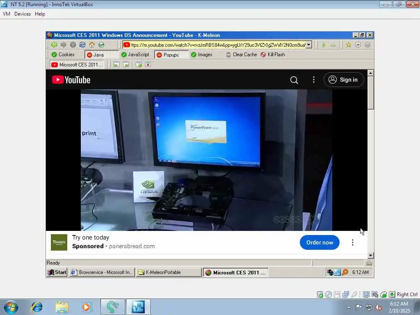Screen dimensions: 420x315
Task: Open YouTube's three-dot settings menu in the header
Action: pos(314,80)
